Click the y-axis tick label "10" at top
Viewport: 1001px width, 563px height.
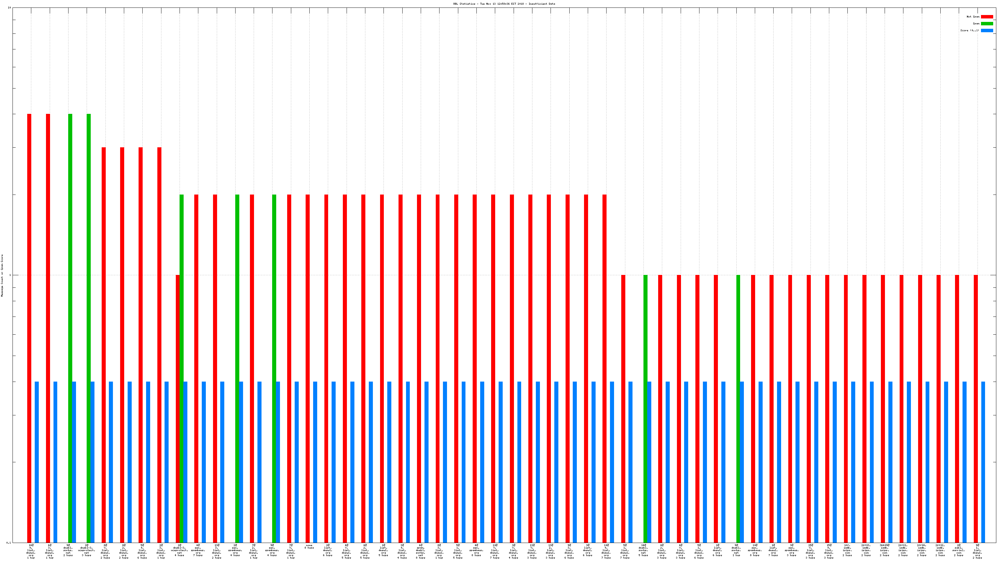[x=9, y=8]
